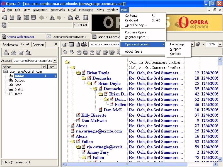This screenshot has height=167, width=223.
Task: Click the Get Mail inbox-arrow icon
Action: (x=6, y=52)
